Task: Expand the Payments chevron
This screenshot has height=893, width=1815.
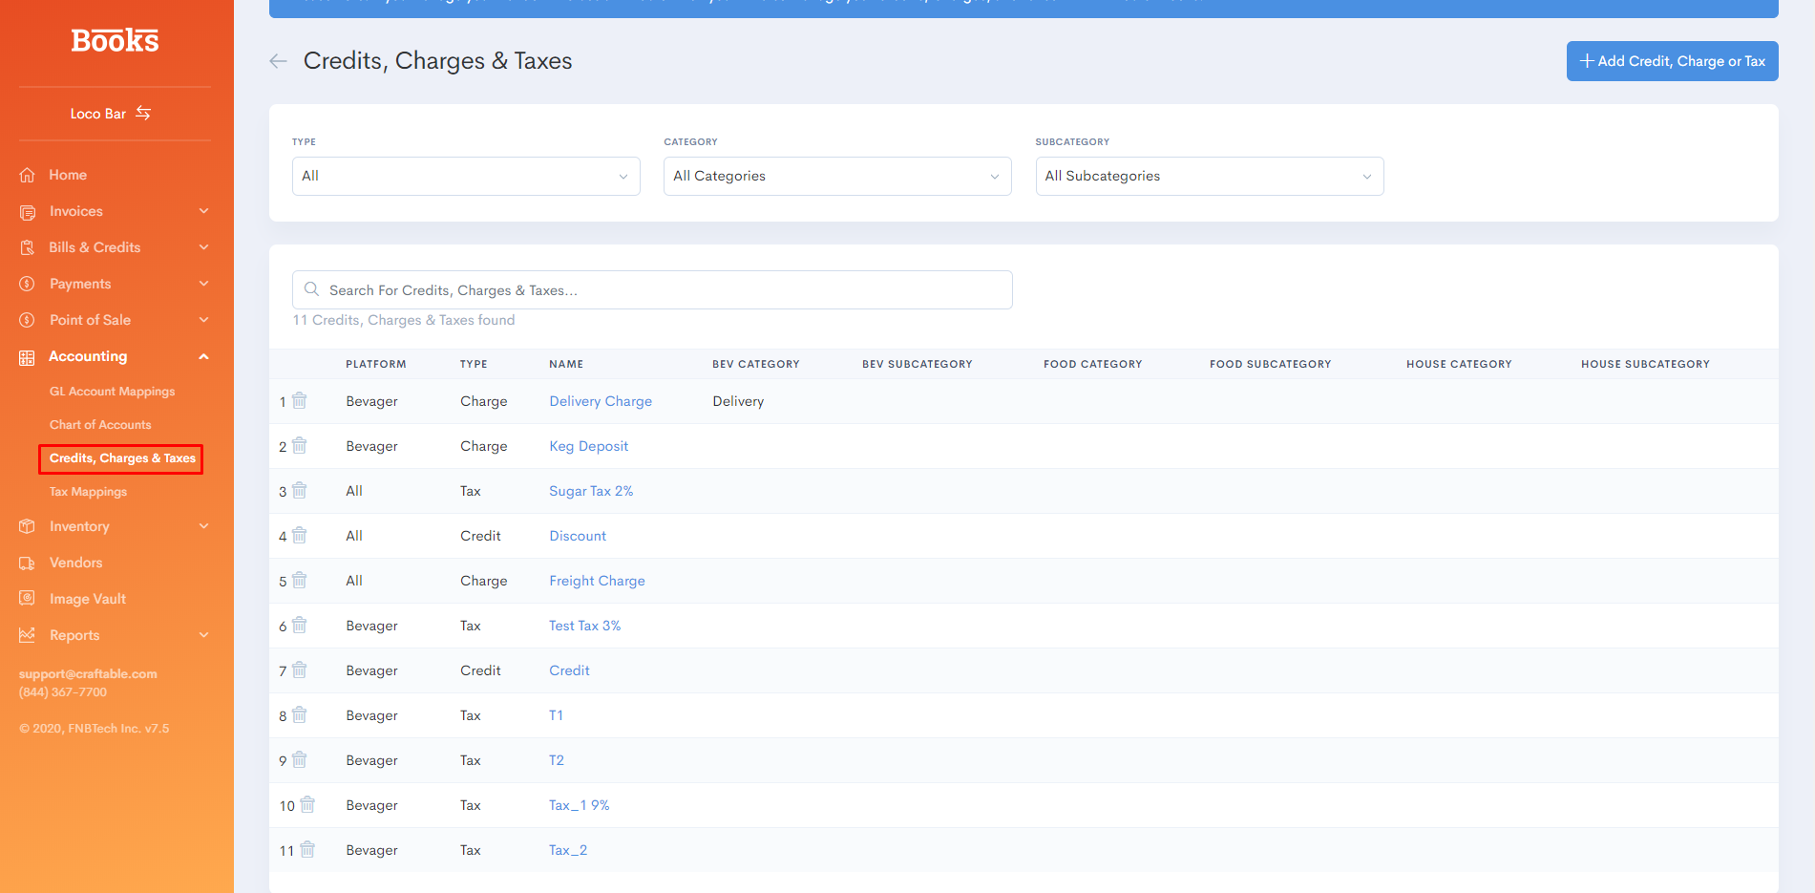Action: 203,283
